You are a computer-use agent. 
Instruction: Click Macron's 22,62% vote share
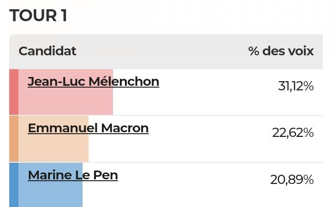[x=293, y=133]
